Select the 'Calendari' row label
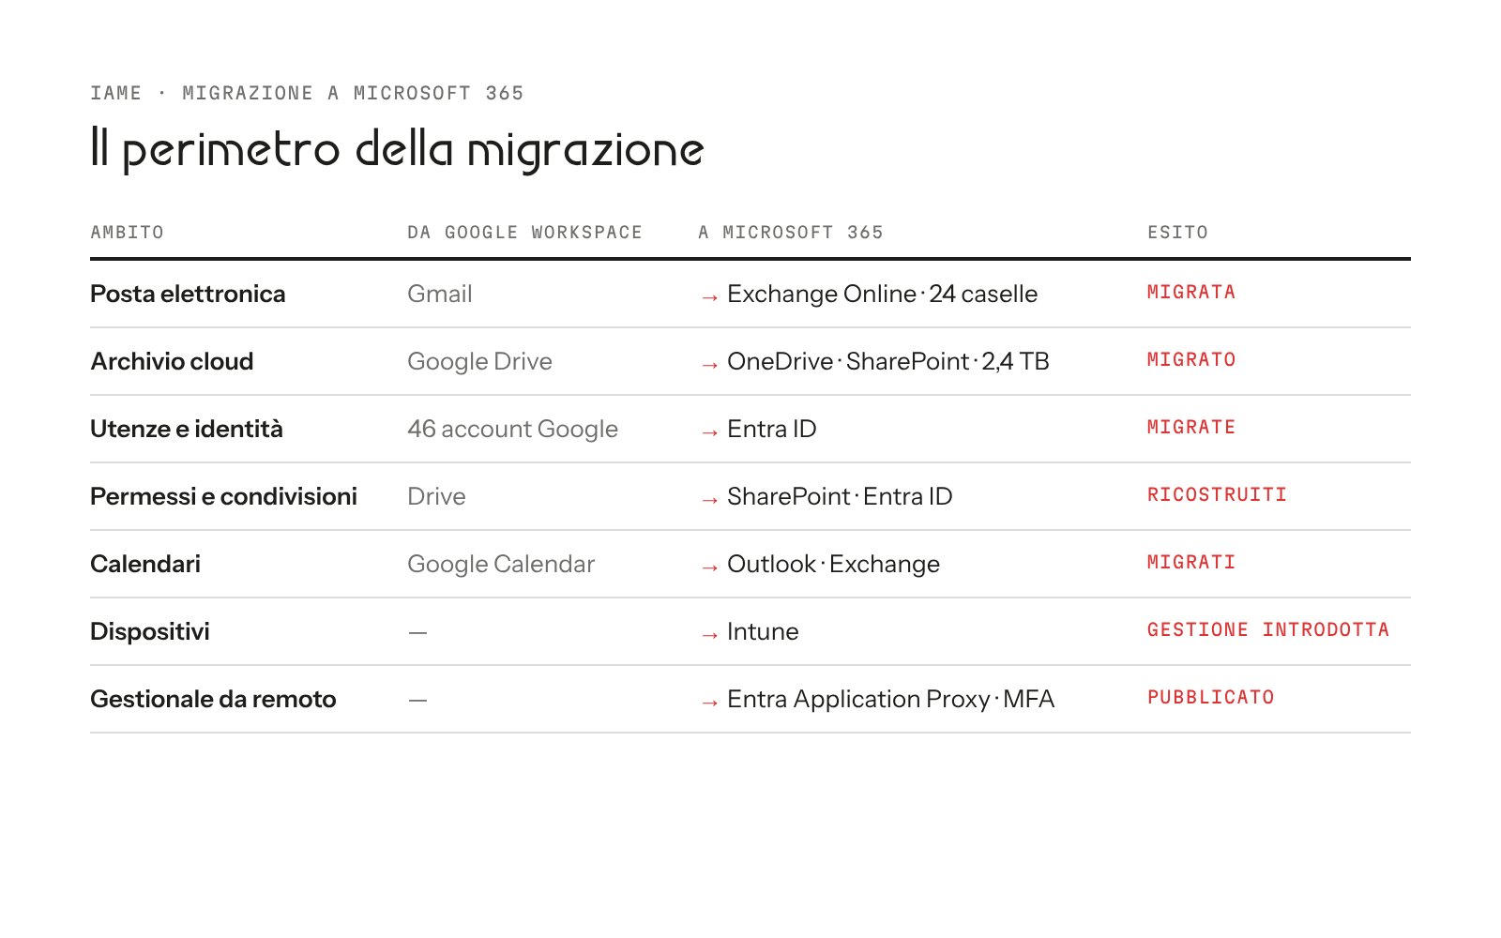1501x938 pixels. coord(145,564)
